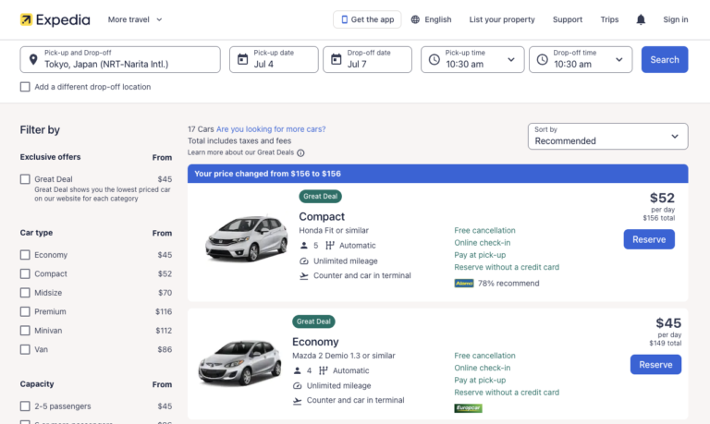The width and height of the screenshot is (710, 424).
Task: Go to Trips in top navigation
Action: coord(609,19)
